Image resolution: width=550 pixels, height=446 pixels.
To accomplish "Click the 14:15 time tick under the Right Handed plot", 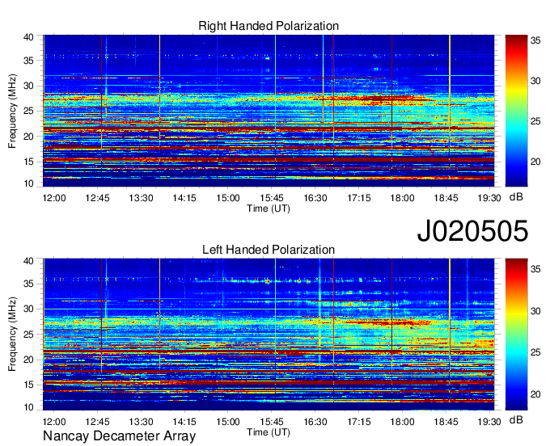I will click(184, 198).
